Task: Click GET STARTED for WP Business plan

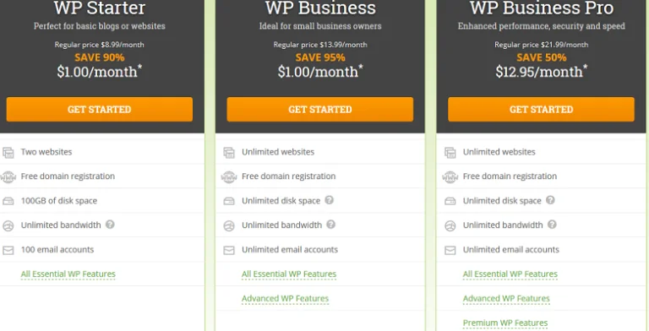Action: point(320,109)
